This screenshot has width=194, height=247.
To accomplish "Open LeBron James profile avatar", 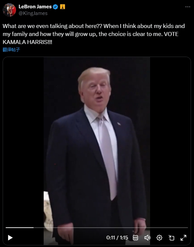I will [x=9, y=10].
